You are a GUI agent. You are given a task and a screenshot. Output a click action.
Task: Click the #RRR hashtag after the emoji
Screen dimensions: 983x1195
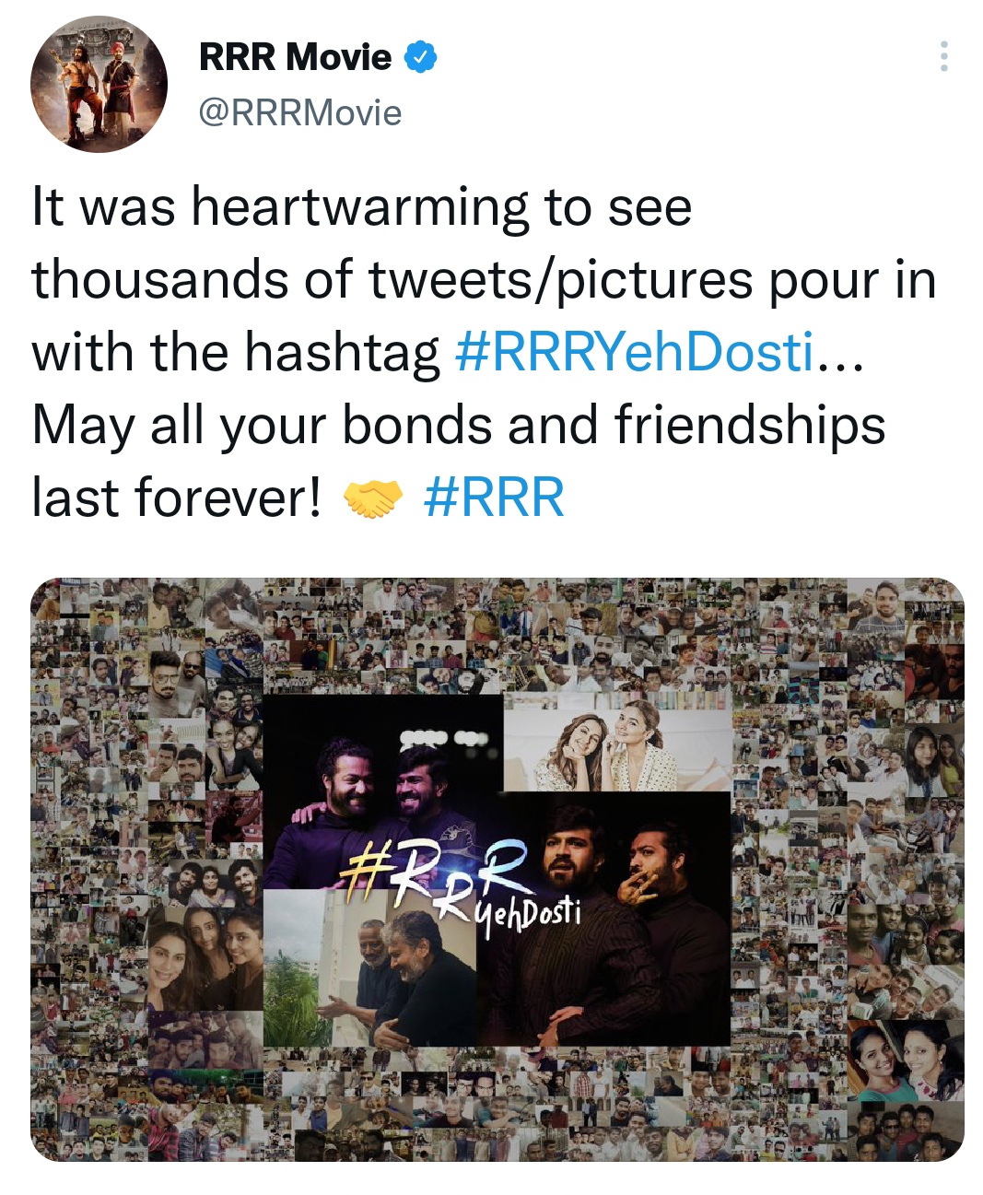coord(494,498)
